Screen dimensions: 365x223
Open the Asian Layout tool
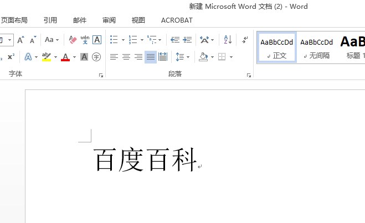click(204, 40)
